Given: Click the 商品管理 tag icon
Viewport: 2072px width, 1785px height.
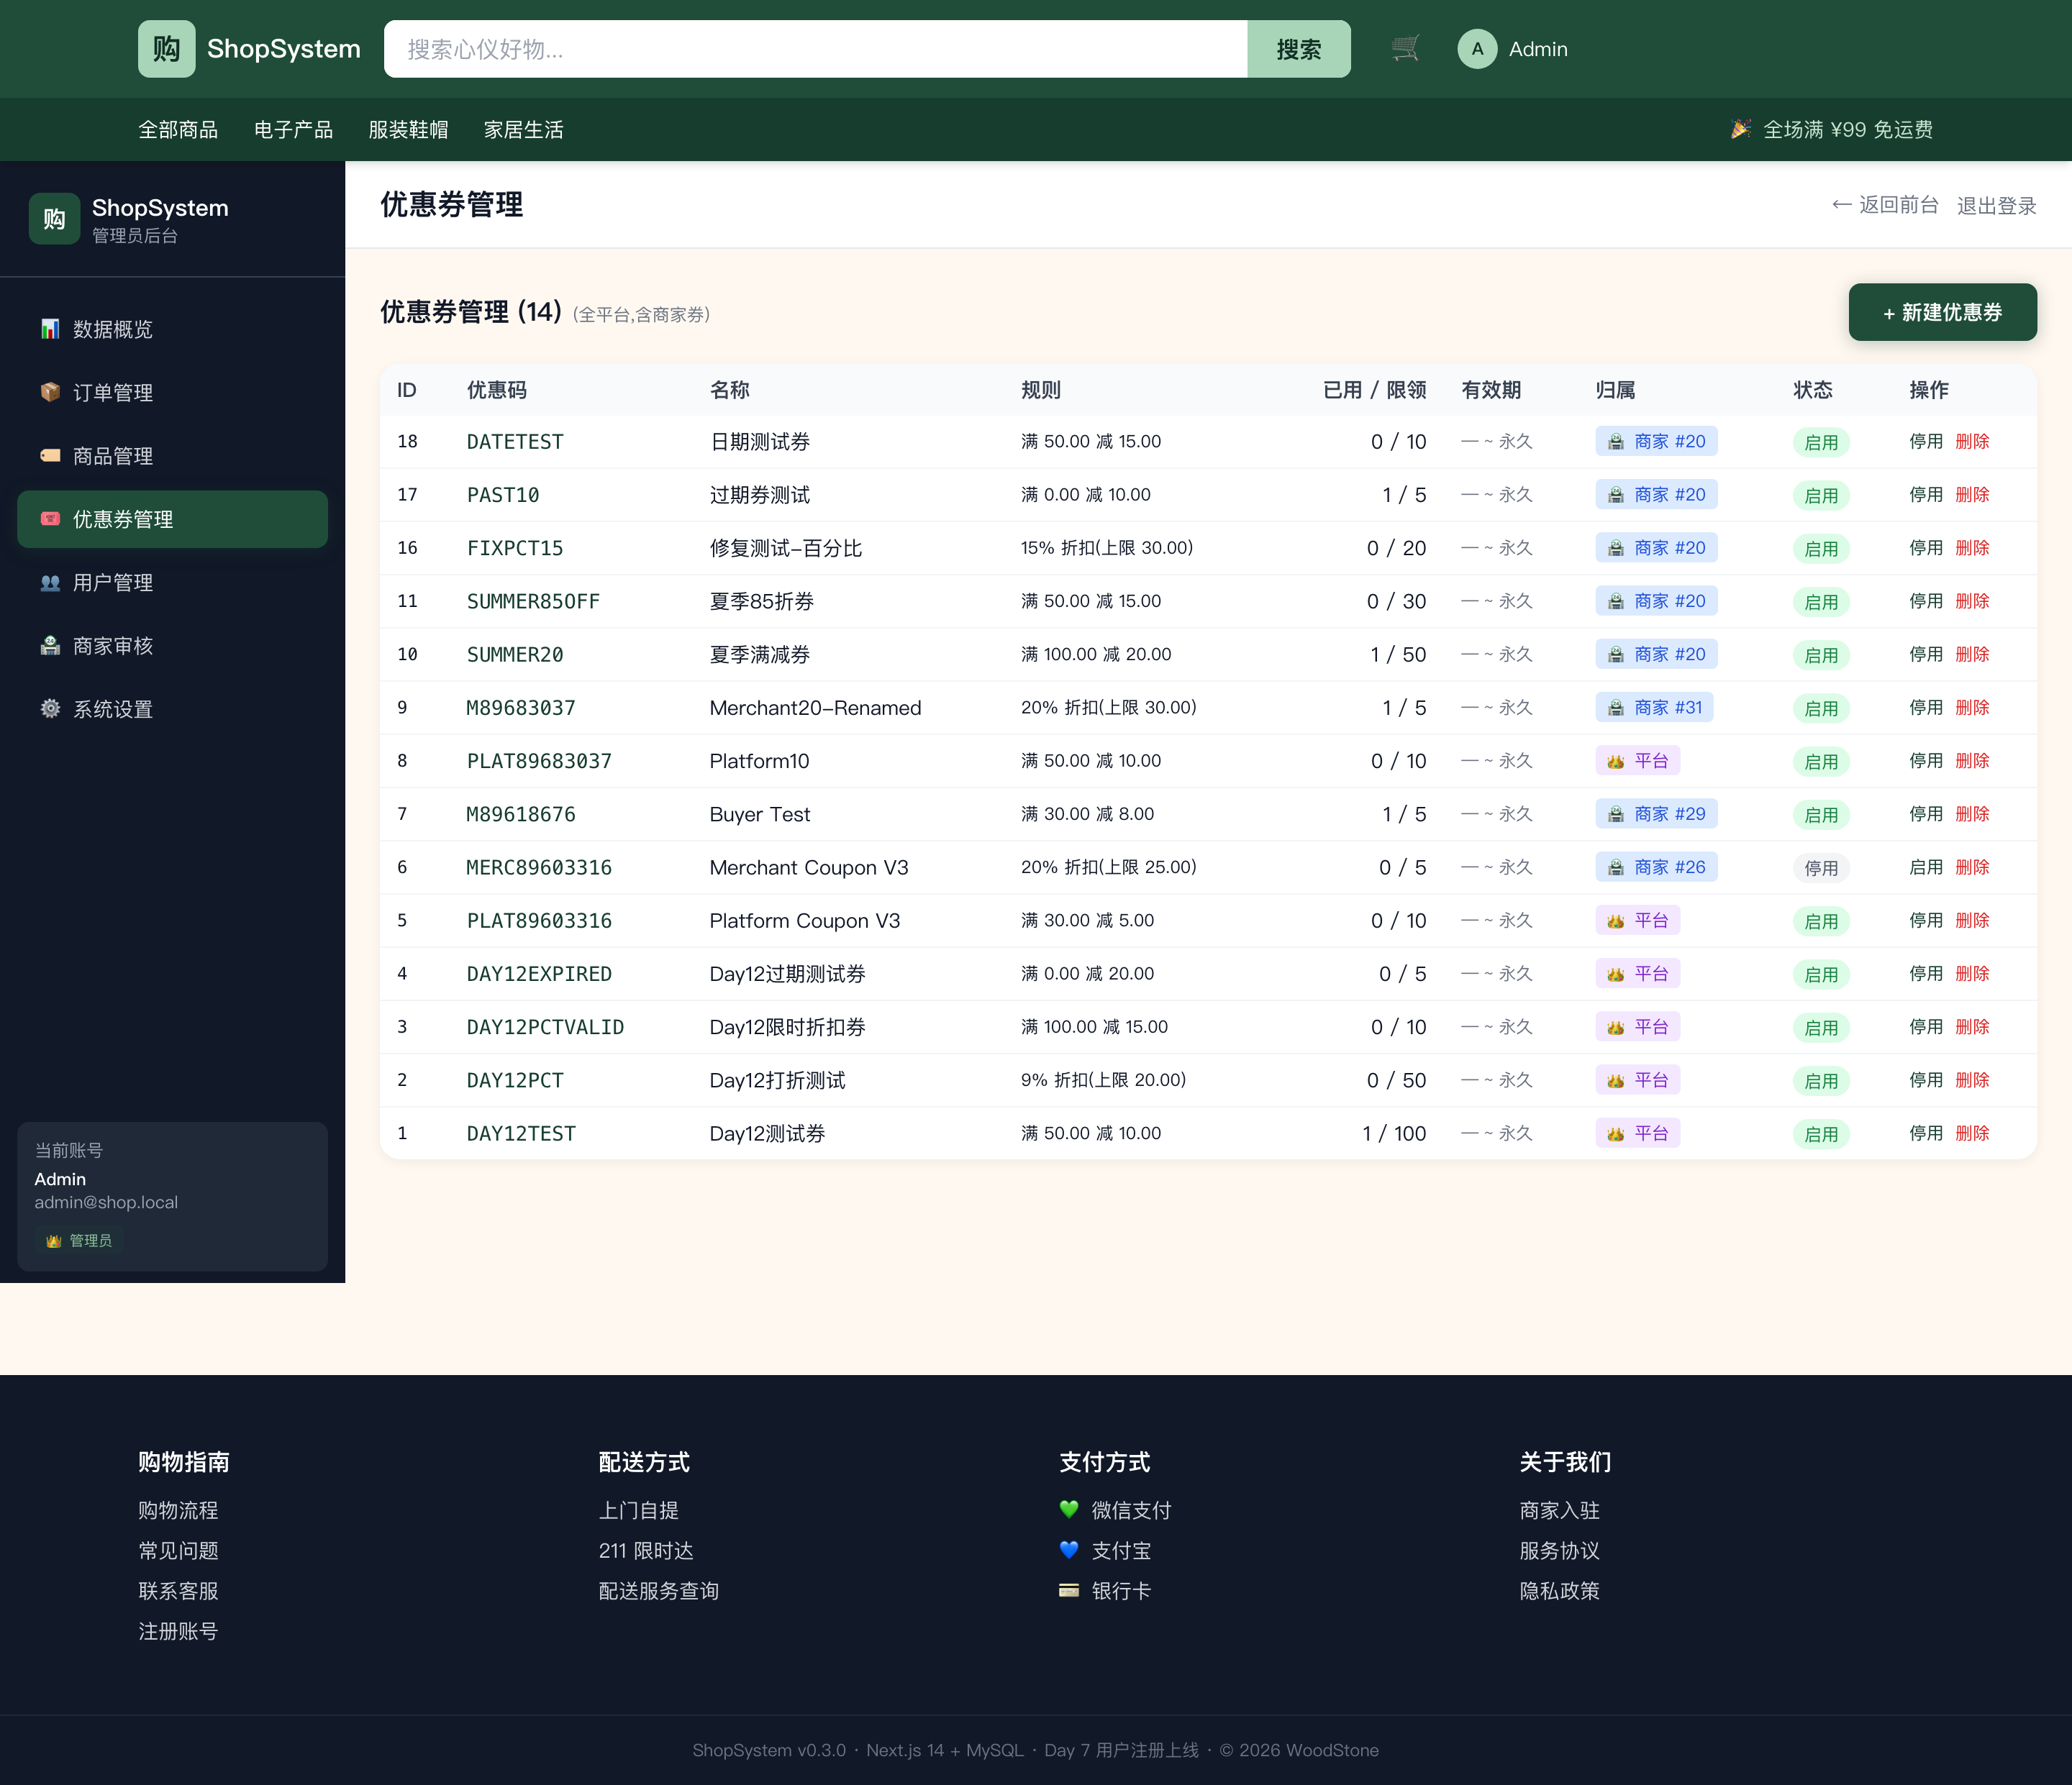Looking at the screenshot, I should click(x=50, y=456).
